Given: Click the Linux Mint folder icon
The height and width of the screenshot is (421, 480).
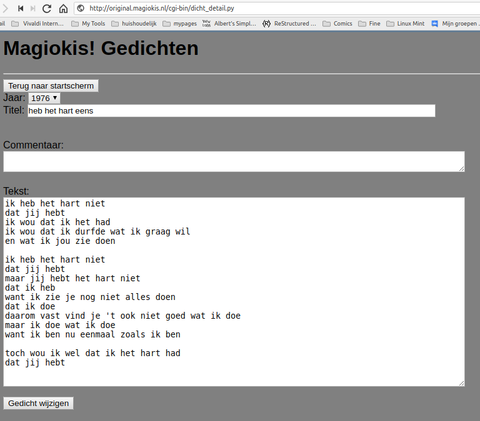Looking at the screenshot, I should 390,24.
